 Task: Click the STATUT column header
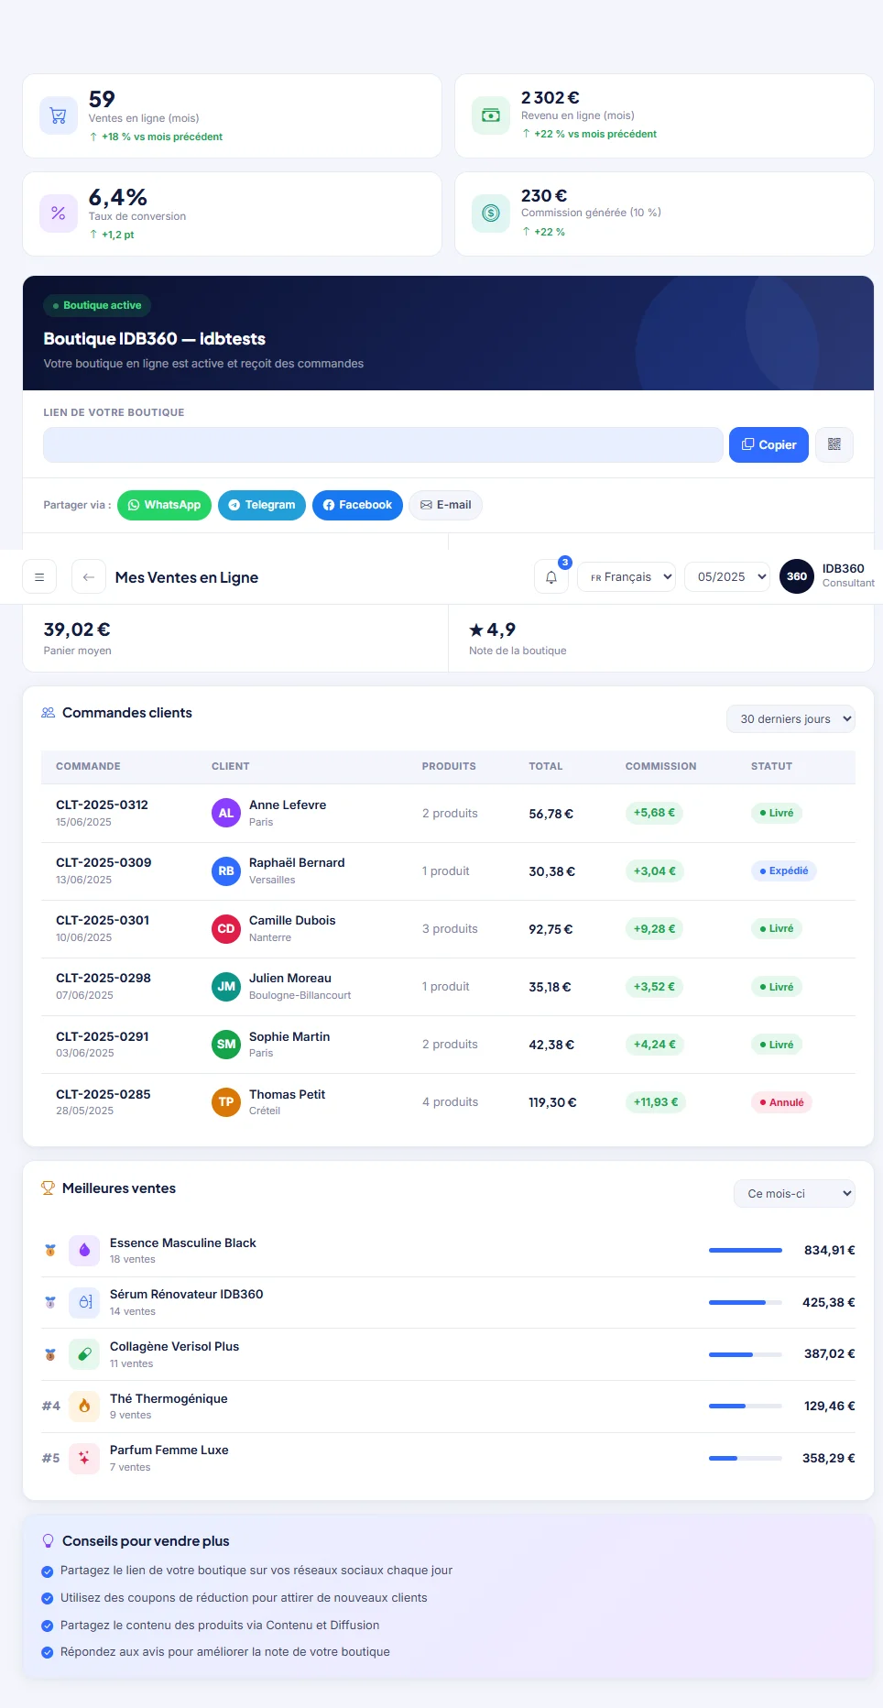click(x=771, y=766)
